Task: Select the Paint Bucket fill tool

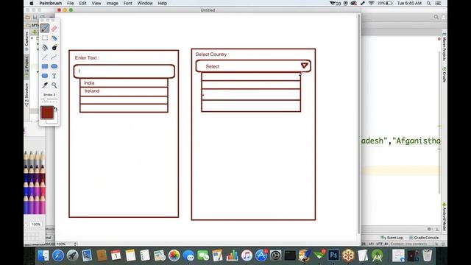Action: point(44,47)
